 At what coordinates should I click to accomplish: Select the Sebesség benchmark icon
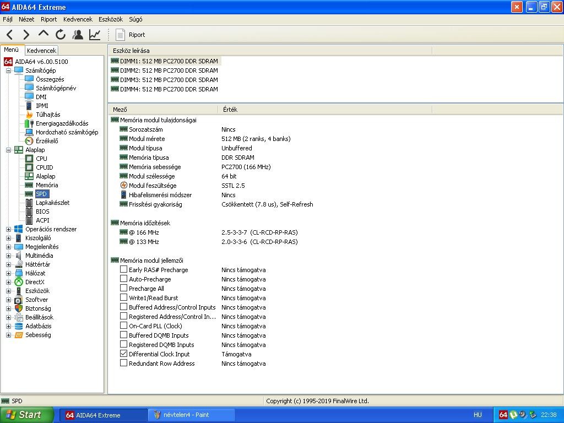point(19,335)
